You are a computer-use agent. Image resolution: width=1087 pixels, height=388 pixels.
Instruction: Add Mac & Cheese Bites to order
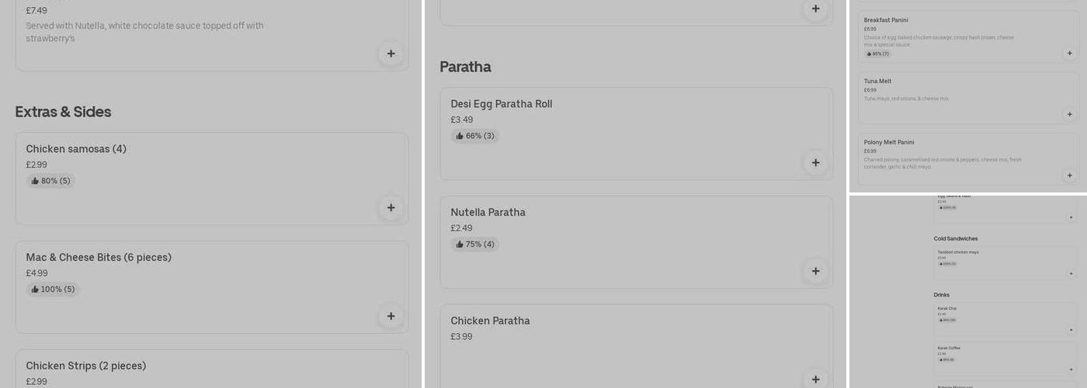coord(391,317)
